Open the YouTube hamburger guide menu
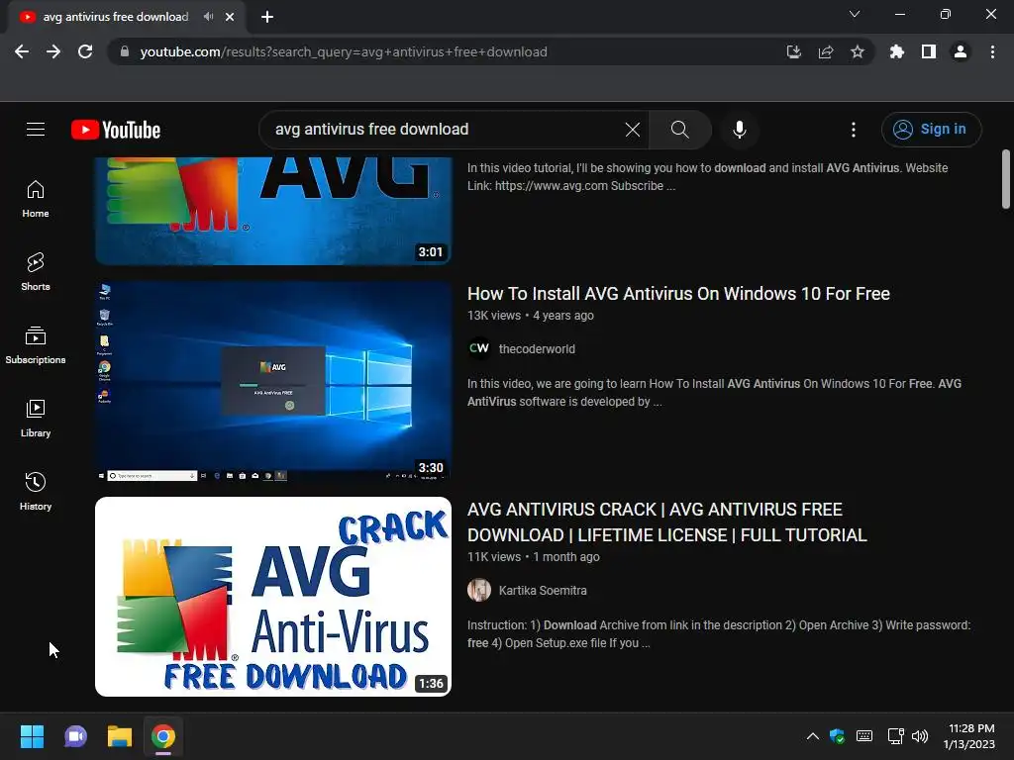Viewport: 1014px width, 760px height. (36, 130)
